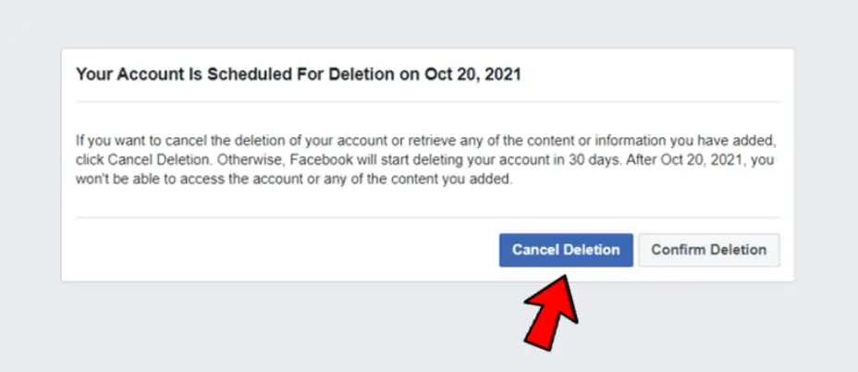Screen dimensions: 858x372
Task: Click the word 'Deletion' in the heading
Action: (x=361, y=74)
